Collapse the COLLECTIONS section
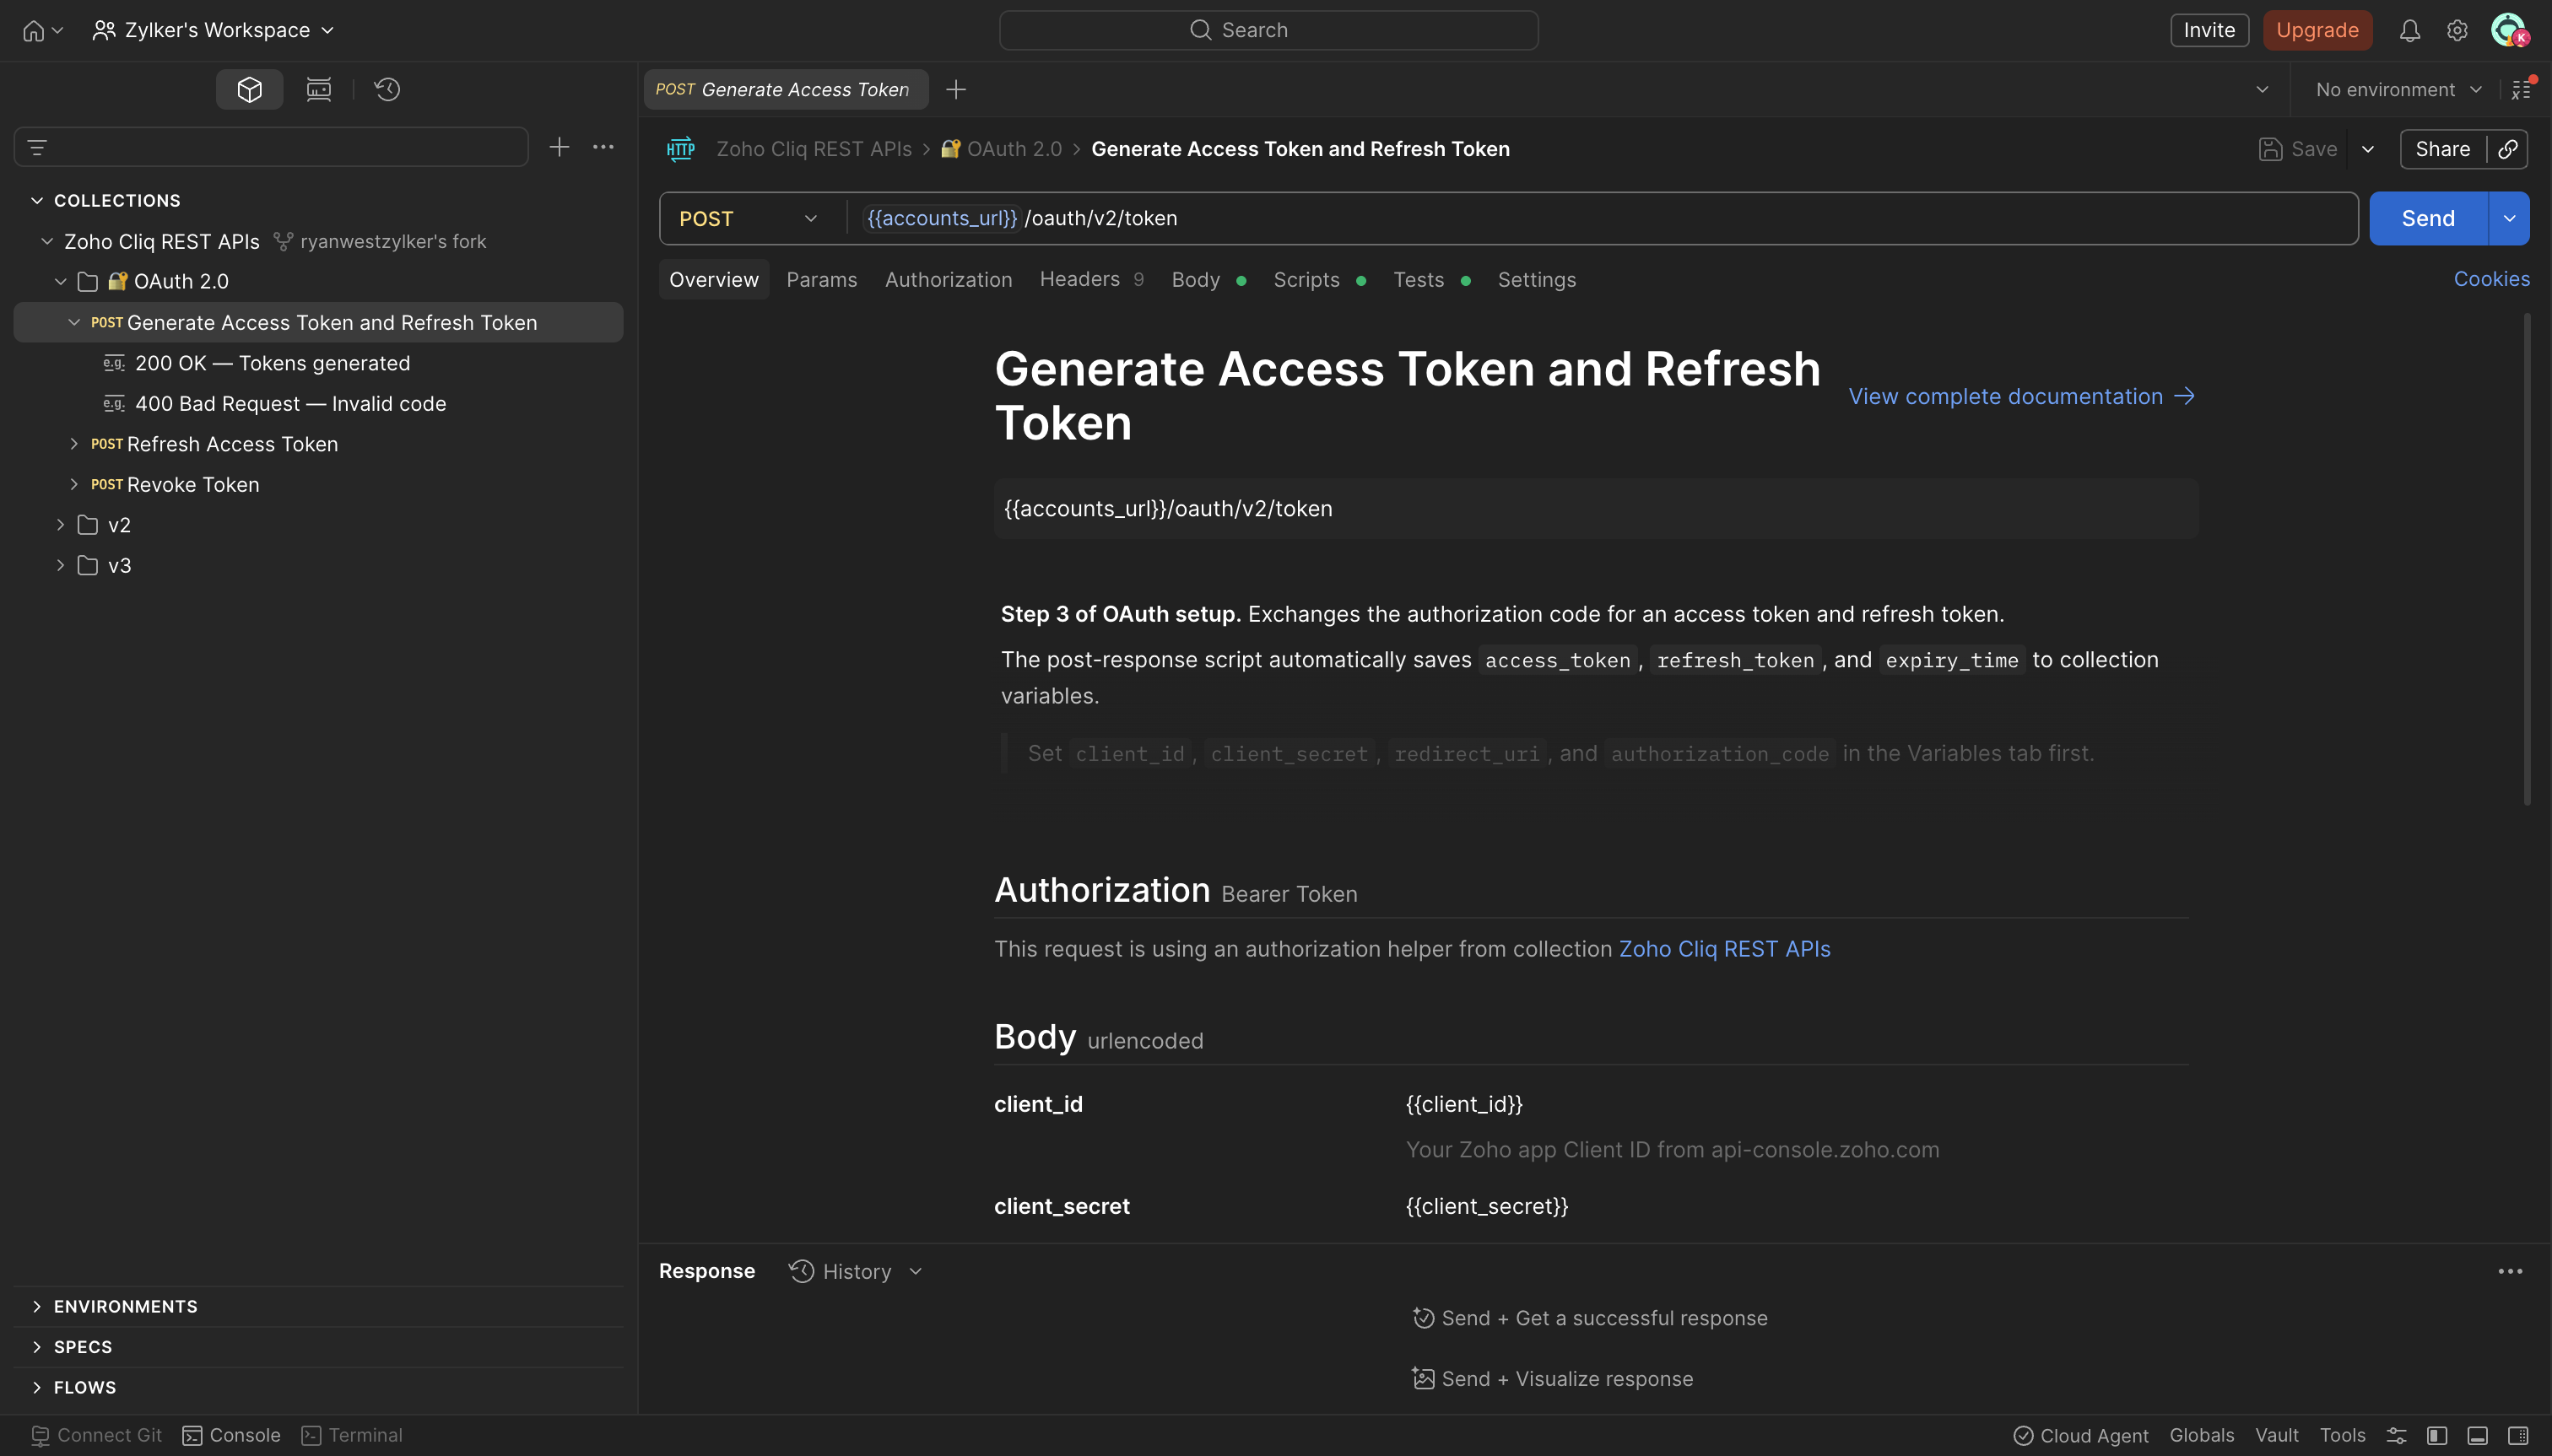The height and width of the screenshot is (1456, 2552). (x=37, y=200)
